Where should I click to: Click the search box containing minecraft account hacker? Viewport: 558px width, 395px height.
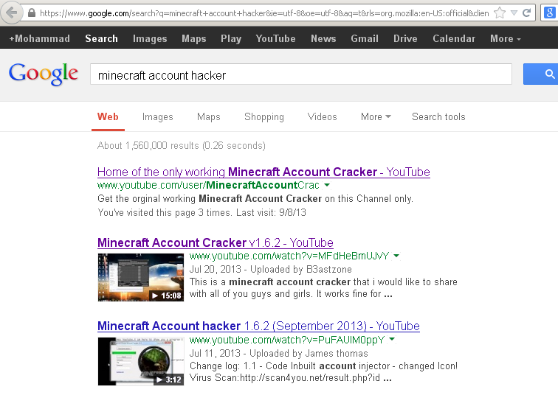coord(301,74)
